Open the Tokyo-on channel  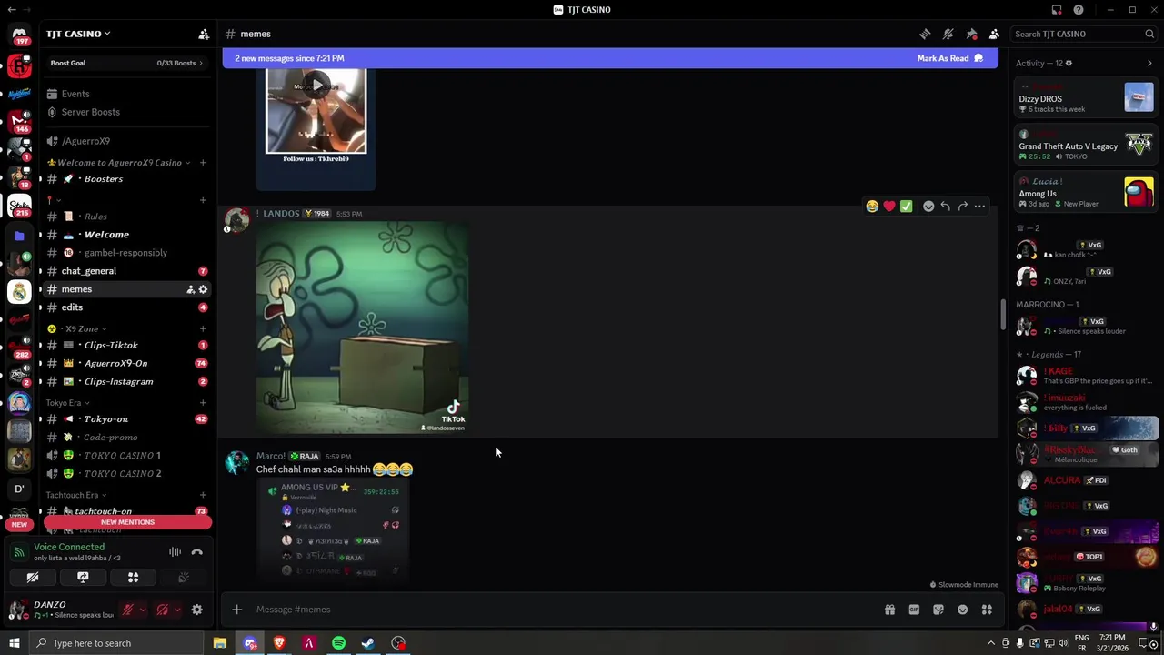click(127, 419)
